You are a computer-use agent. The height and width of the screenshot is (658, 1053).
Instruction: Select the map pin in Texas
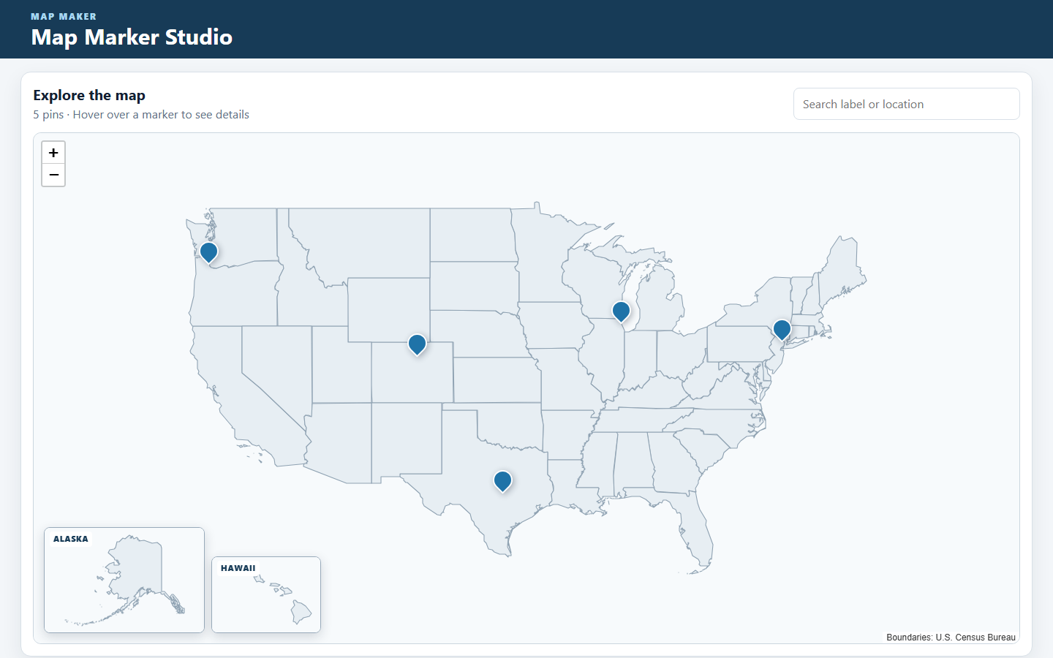(502, 482)
